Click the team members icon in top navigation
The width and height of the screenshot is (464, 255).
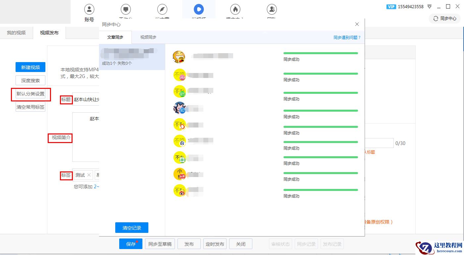(272, 9)
